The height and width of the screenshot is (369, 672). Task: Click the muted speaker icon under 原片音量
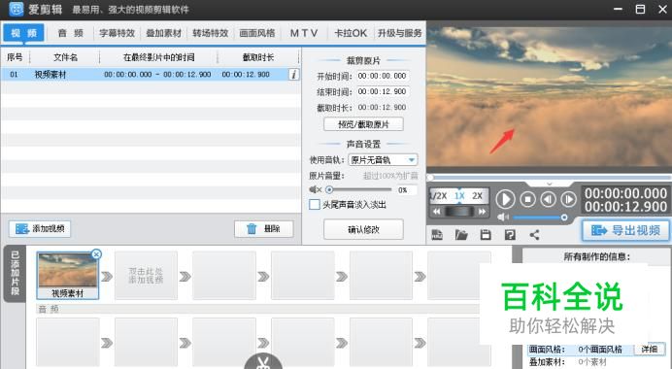point(315,189)
